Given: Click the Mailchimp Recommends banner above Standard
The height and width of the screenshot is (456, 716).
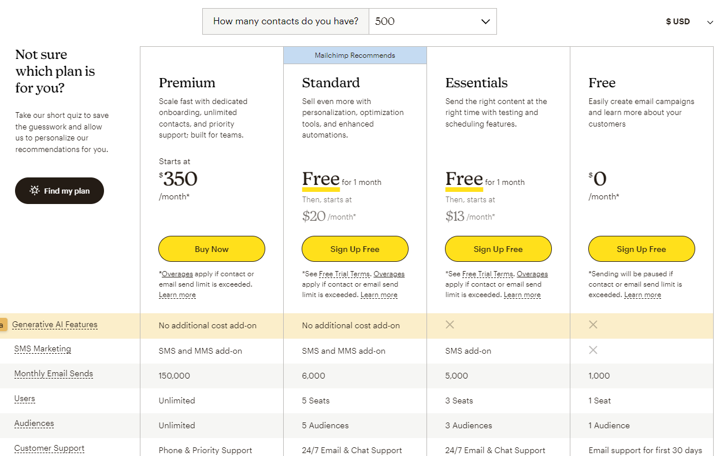Looking at the screenshot, I should click(x=355, y=55).
